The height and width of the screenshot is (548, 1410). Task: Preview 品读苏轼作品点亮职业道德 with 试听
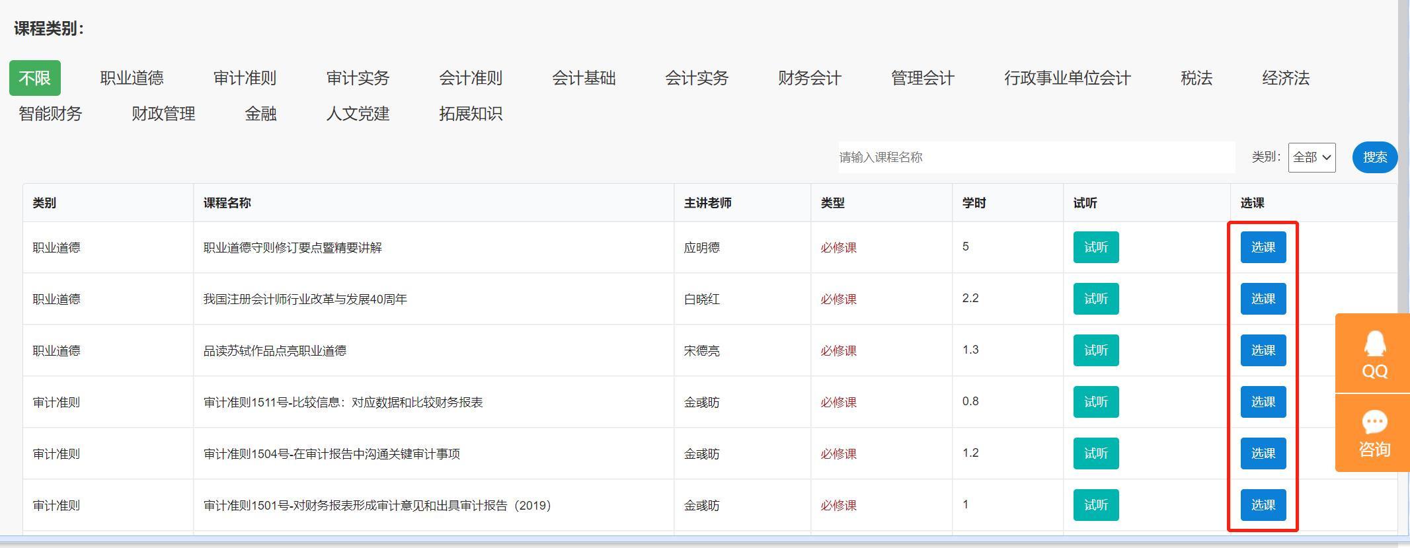coord(1095,350)
